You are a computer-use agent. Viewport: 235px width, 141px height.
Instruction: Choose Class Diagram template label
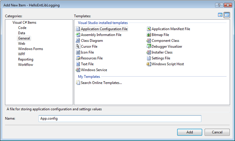(92, 41)
